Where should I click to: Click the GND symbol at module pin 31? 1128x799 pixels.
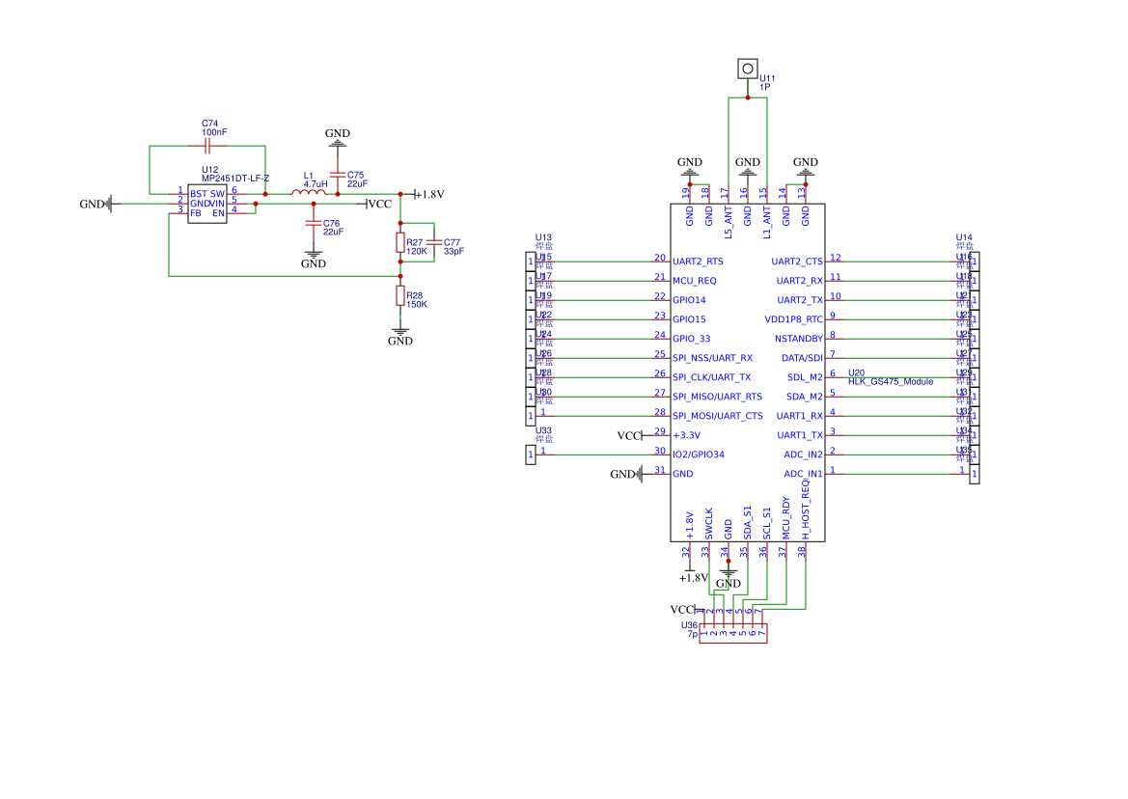point(626,474)
